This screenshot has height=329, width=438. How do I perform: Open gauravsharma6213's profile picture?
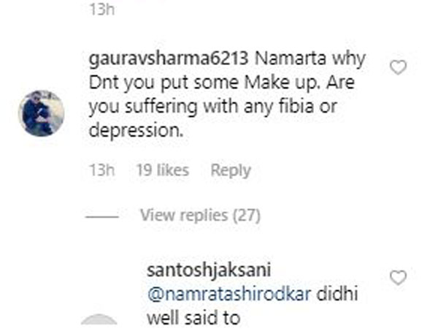click(42, 113)
